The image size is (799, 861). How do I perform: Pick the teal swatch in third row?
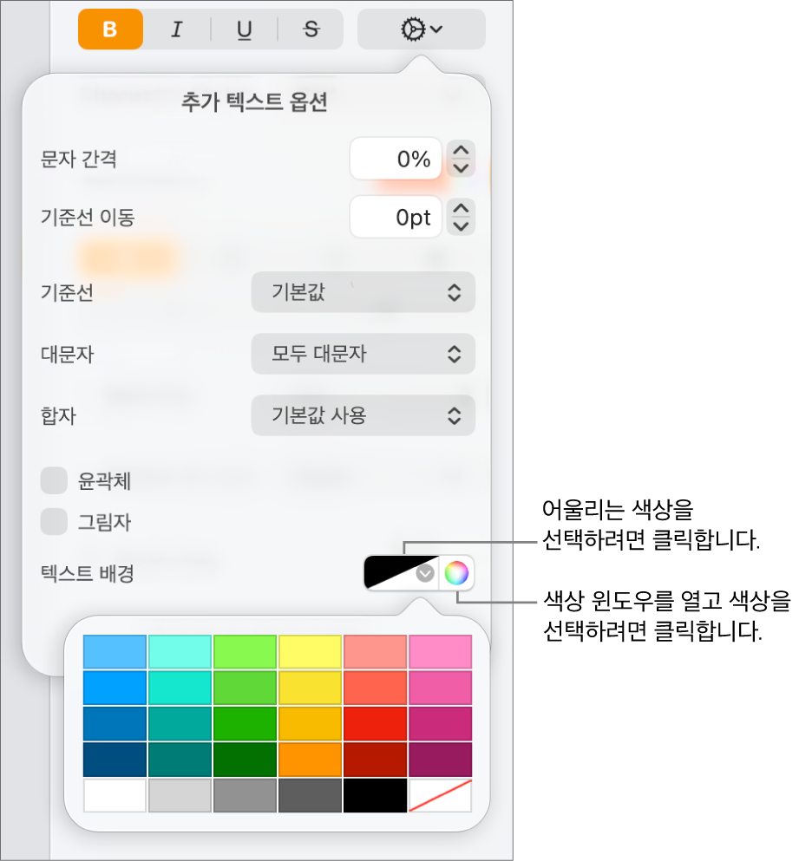(x=180, y=724)
